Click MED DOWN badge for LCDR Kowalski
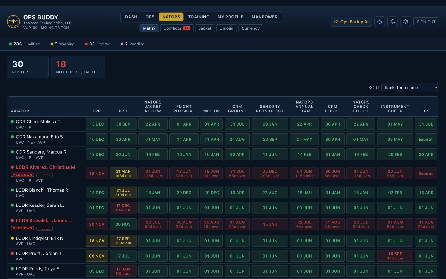Screen dimensions: 446x279 (23, 228)
